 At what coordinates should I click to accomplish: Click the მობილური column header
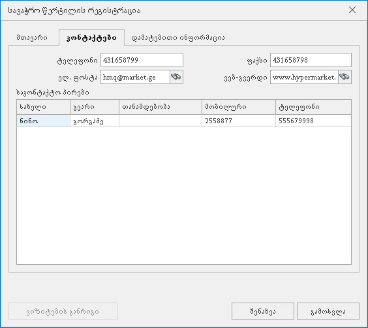click(x=239, y=107)
